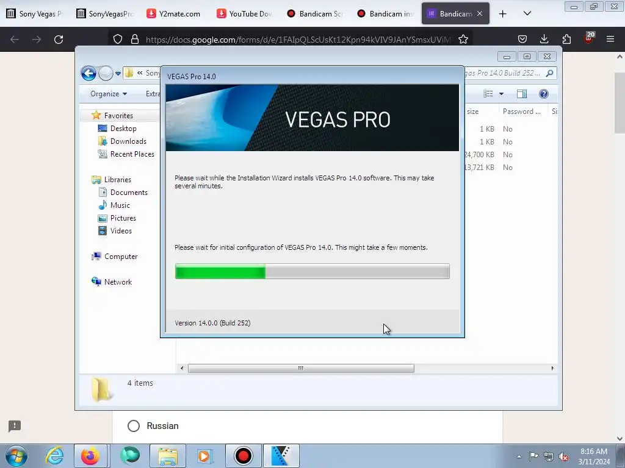Click the tracking protection shield icon
The height and width of the screenshot is (468, 625).
118,40
